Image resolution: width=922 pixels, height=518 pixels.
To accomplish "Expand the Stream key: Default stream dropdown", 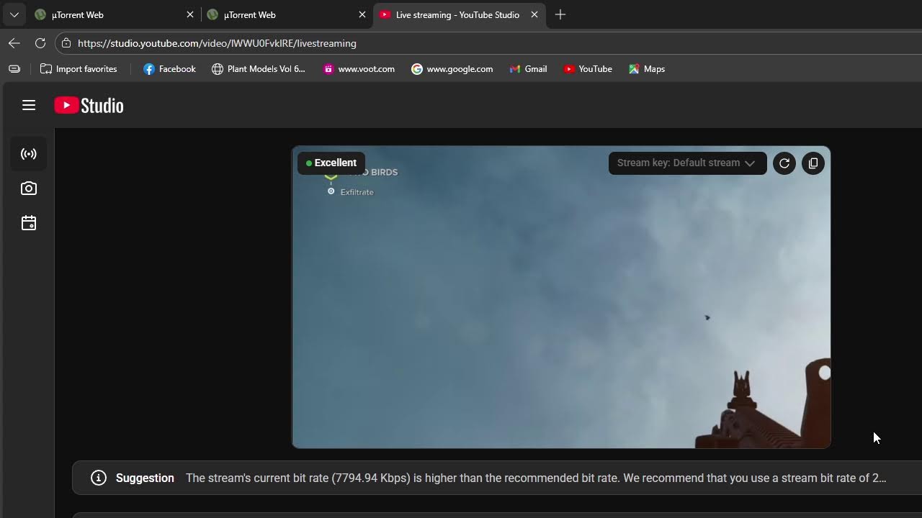I will tap(688, 163).
